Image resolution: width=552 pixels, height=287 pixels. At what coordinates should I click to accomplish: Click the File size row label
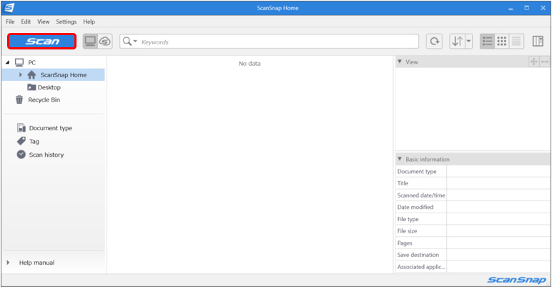(x=407, y=231)
